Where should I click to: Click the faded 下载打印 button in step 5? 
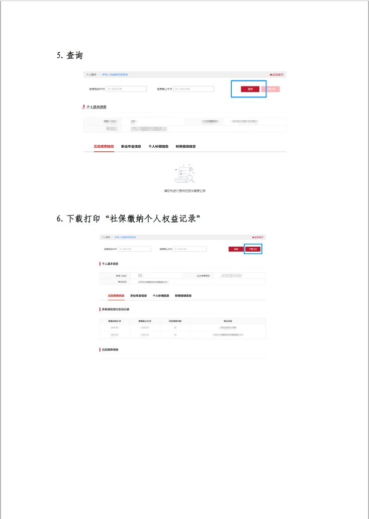pyautogui.click(x=270, y=89)
